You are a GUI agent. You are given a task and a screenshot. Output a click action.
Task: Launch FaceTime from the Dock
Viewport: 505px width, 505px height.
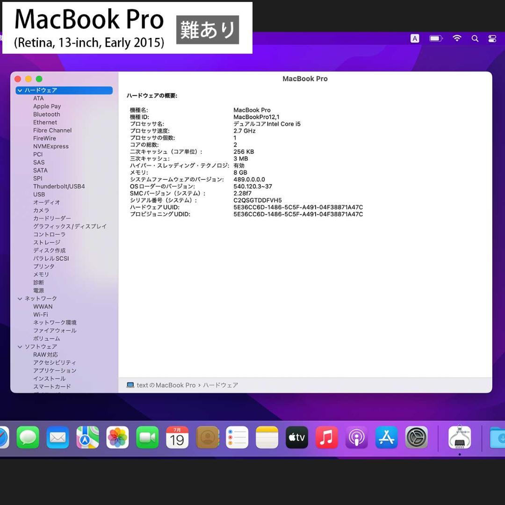(x=147, y=437)
